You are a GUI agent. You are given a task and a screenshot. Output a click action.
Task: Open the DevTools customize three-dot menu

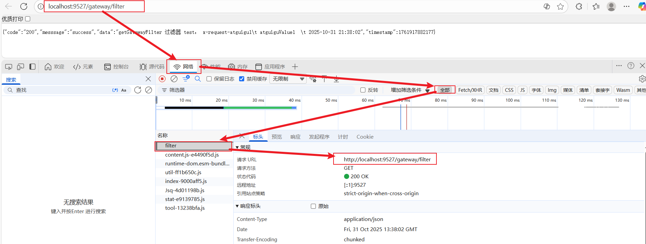(619, 66)
